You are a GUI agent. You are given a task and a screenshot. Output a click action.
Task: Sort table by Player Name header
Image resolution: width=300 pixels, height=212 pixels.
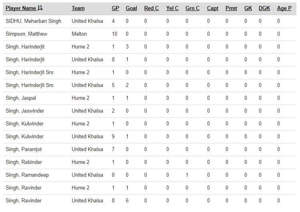21,8
